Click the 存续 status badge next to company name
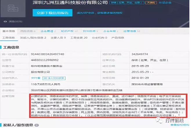 (x=127, y=3)
